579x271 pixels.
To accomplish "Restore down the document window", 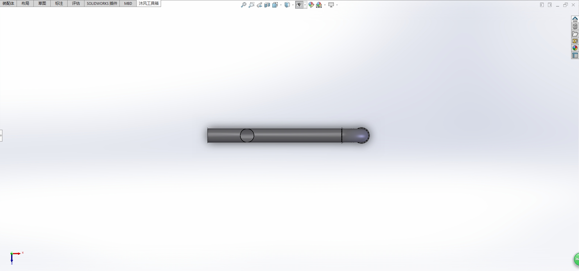I will tap(565, 5).
